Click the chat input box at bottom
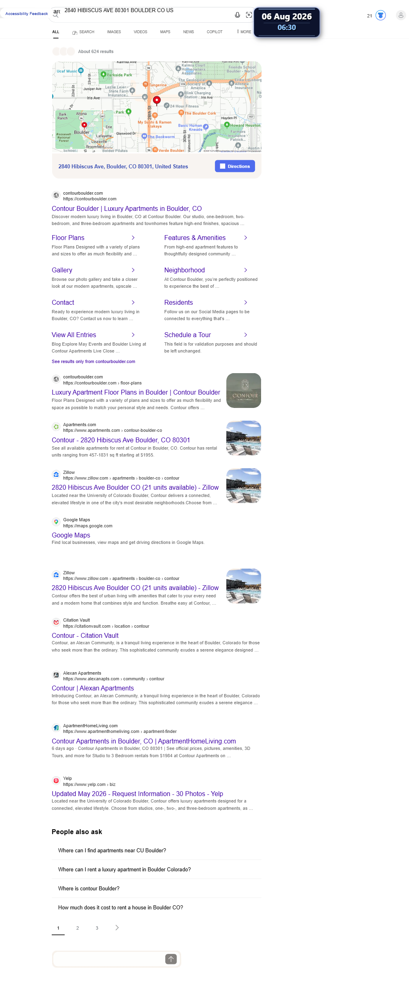This screenshot has height=981, width=409. tap(109, 959)
